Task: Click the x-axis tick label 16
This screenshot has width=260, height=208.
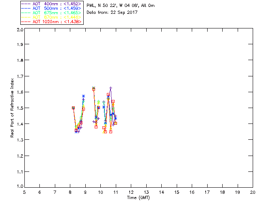Action: [x=192, y=192]
